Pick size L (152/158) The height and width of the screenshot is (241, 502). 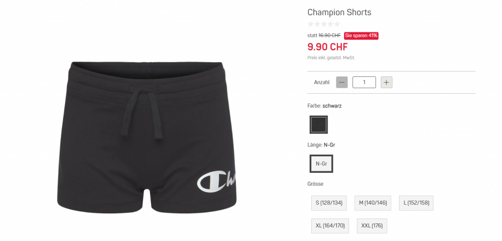(x=416, y=203)
